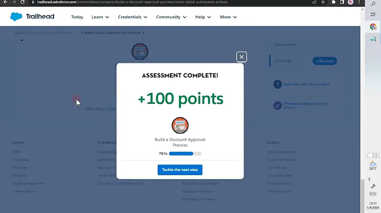381x213 pixels.
Task: Share this page icon in address bar
Action: [x=314, y=2]
